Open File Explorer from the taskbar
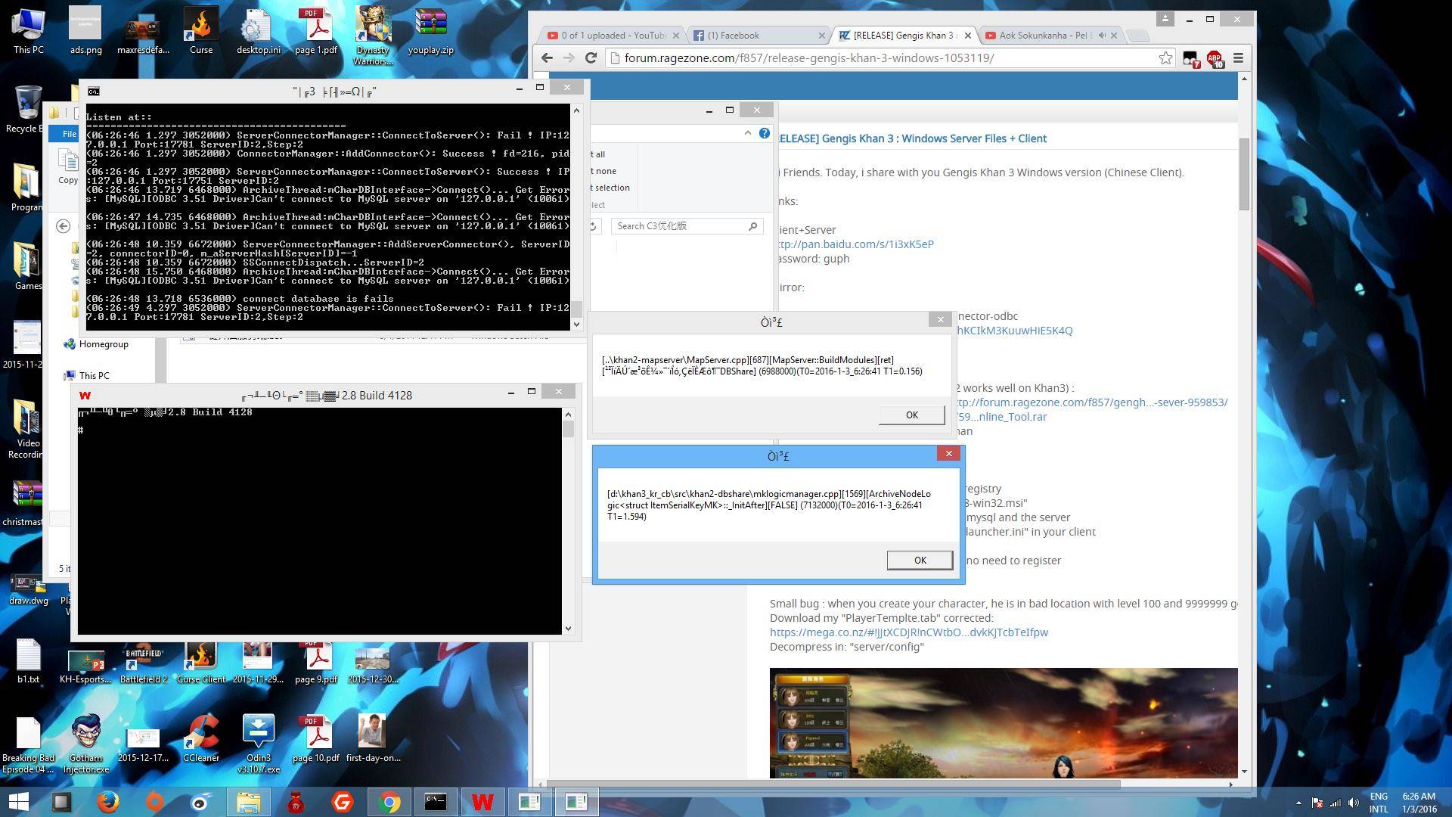The width and height of the screenshot is (1452, 817). [x=249, y=801]
